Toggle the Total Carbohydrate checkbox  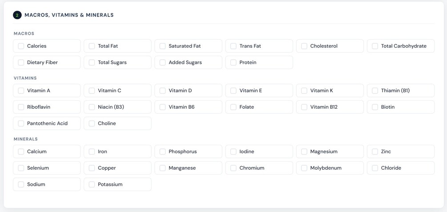(375, 46)
